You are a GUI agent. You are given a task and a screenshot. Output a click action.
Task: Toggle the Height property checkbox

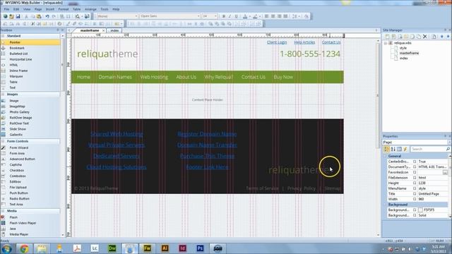[415, 183]
